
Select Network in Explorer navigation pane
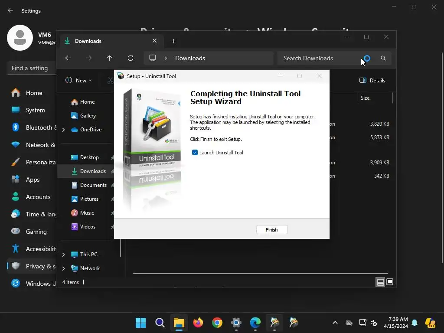90,268
